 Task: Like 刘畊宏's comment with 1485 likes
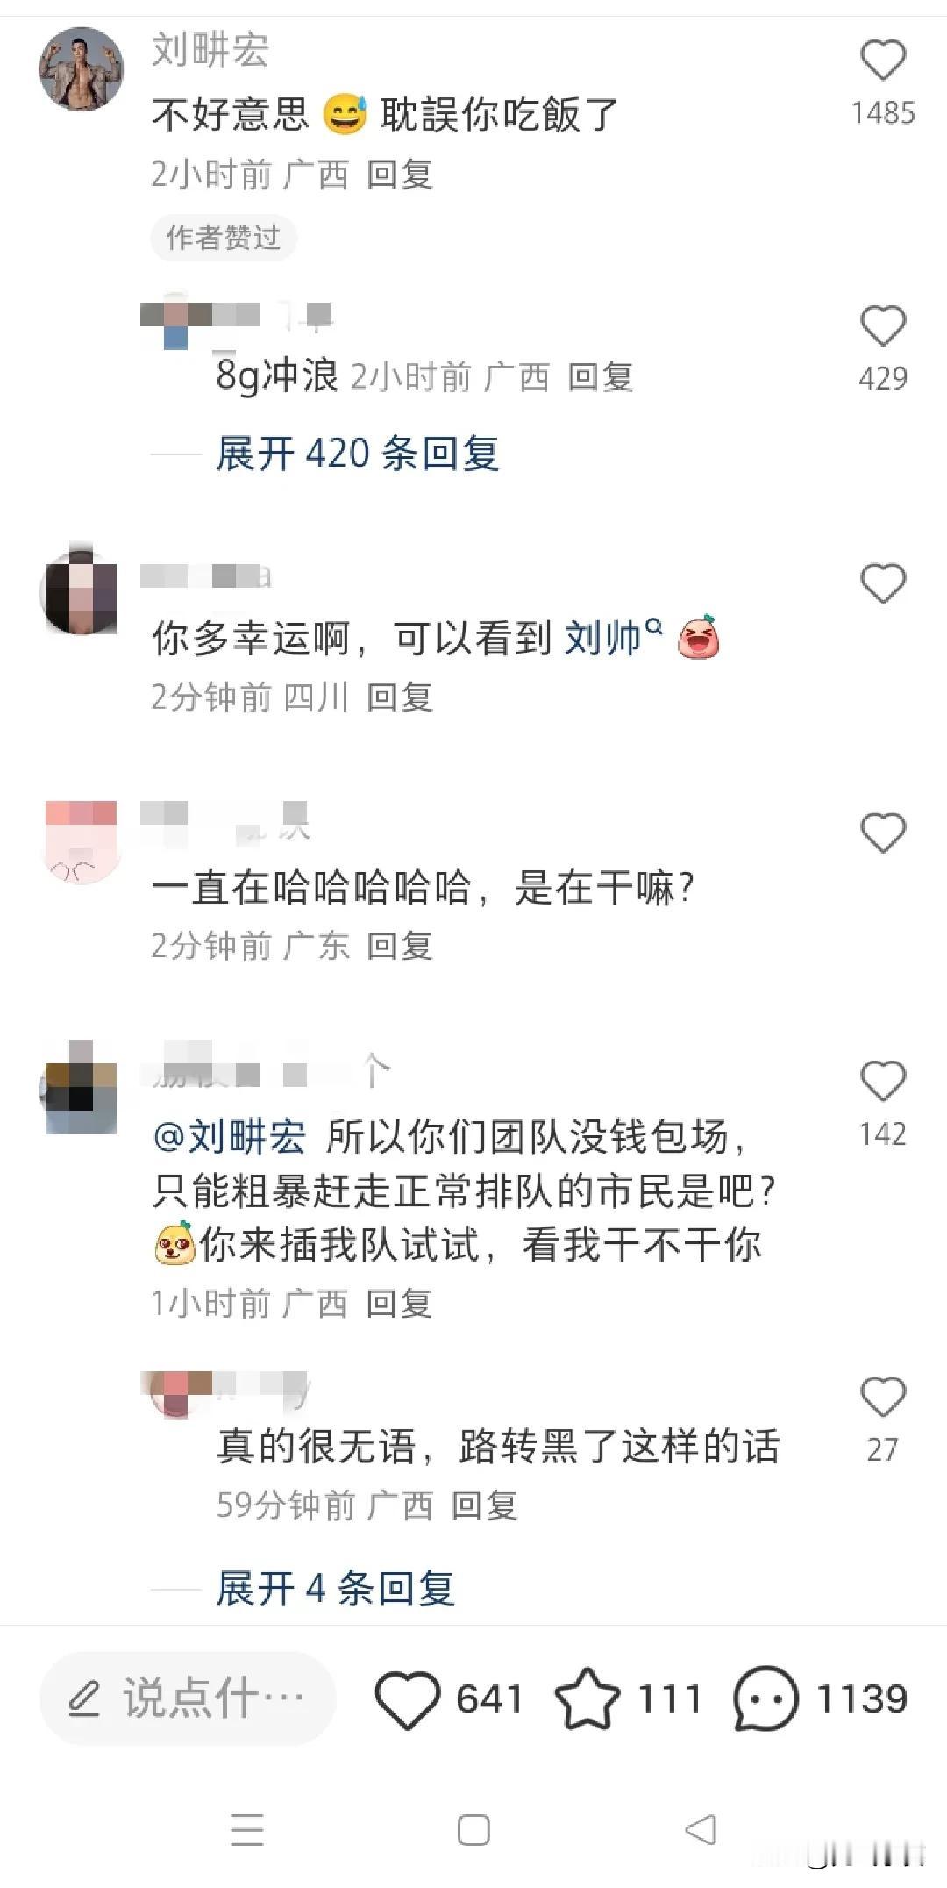coord(882,61)
